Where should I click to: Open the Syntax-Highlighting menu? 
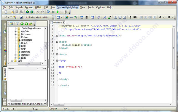point(67,7)
